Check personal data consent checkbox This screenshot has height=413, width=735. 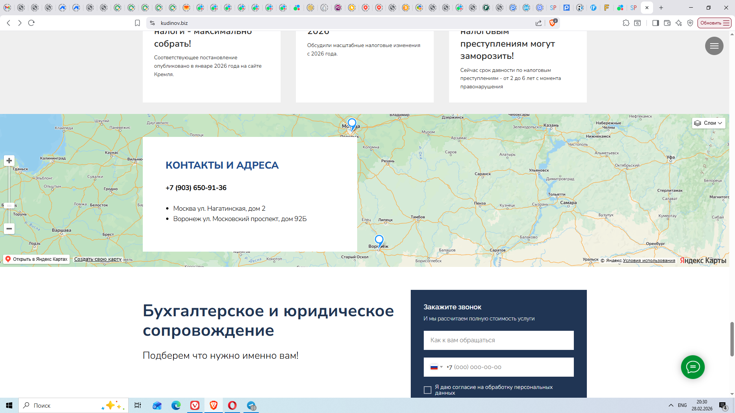428,390
